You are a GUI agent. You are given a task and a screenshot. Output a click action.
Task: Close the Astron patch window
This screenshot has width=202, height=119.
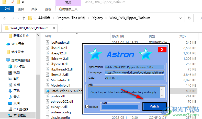coord(162,50)
